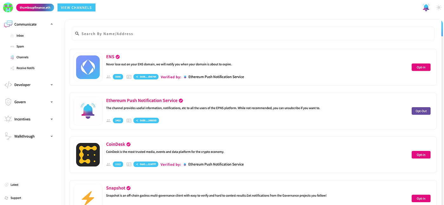Expand the Walkthrough section chevron

[x=52, y=136]
